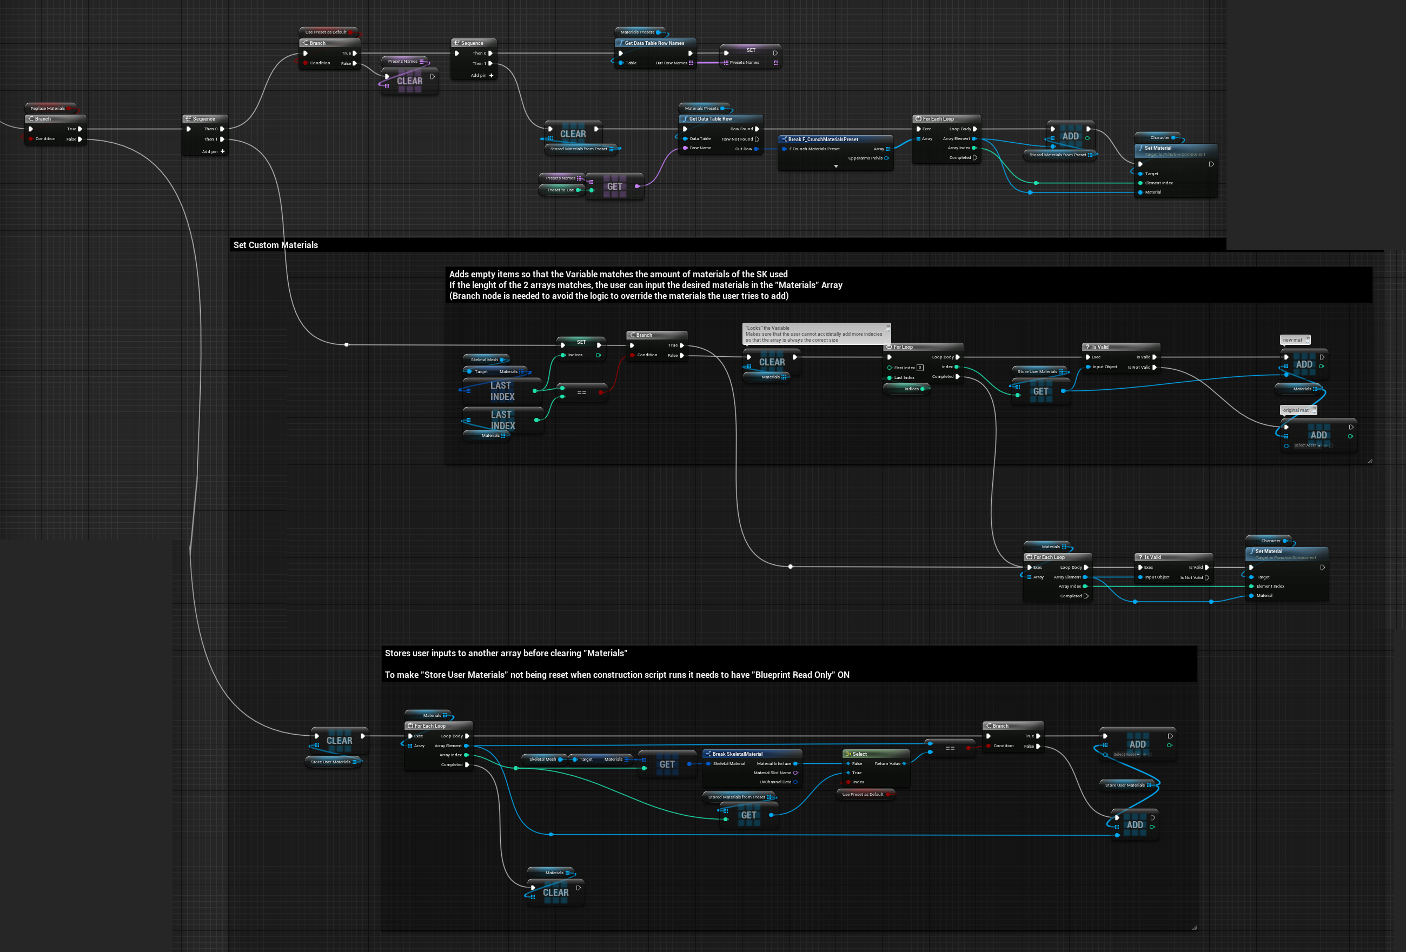
Task: Select the Select node title
Action: (x=860, y=754)
